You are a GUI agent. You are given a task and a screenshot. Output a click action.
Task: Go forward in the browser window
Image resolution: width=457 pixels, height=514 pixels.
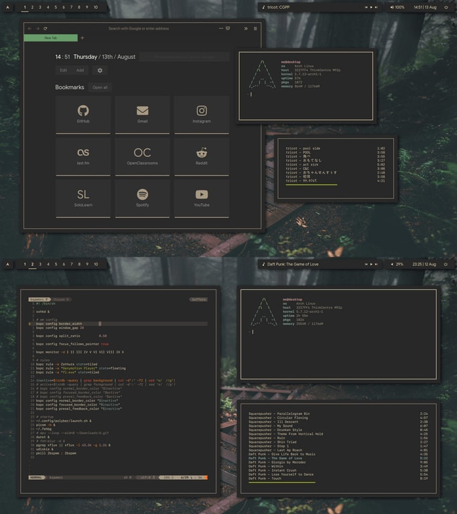(x=38, y=29)
